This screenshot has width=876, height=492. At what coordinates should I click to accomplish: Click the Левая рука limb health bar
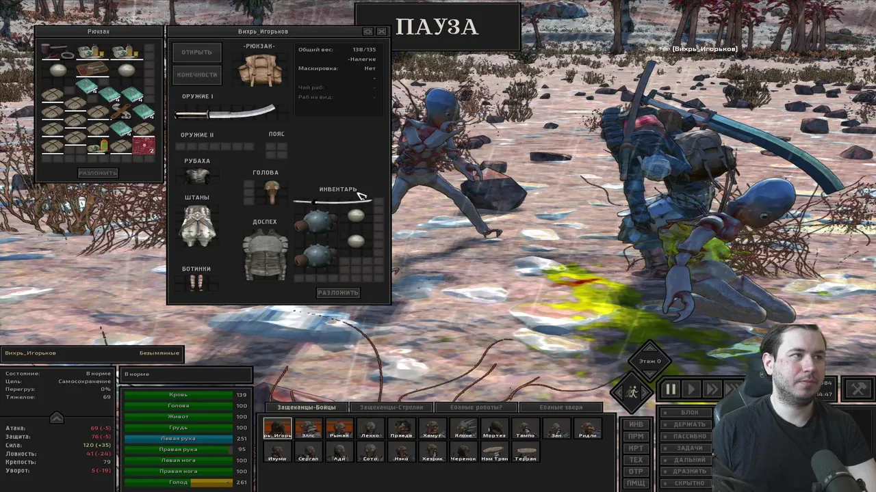click(178, 439)
